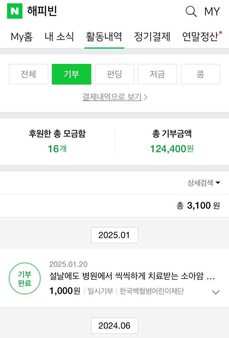Open the 내 소식 tab
This screenshot has width=229, height=338.
(59, 37)
